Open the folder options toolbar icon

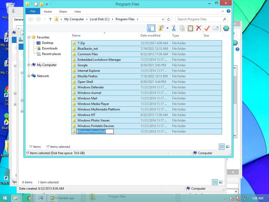161,28
